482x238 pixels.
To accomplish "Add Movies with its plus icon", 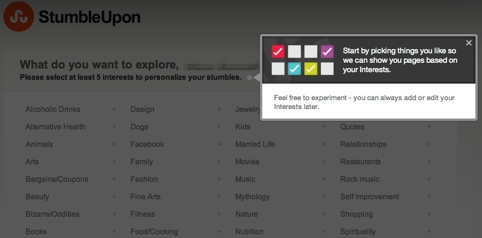I will (324, 161).
